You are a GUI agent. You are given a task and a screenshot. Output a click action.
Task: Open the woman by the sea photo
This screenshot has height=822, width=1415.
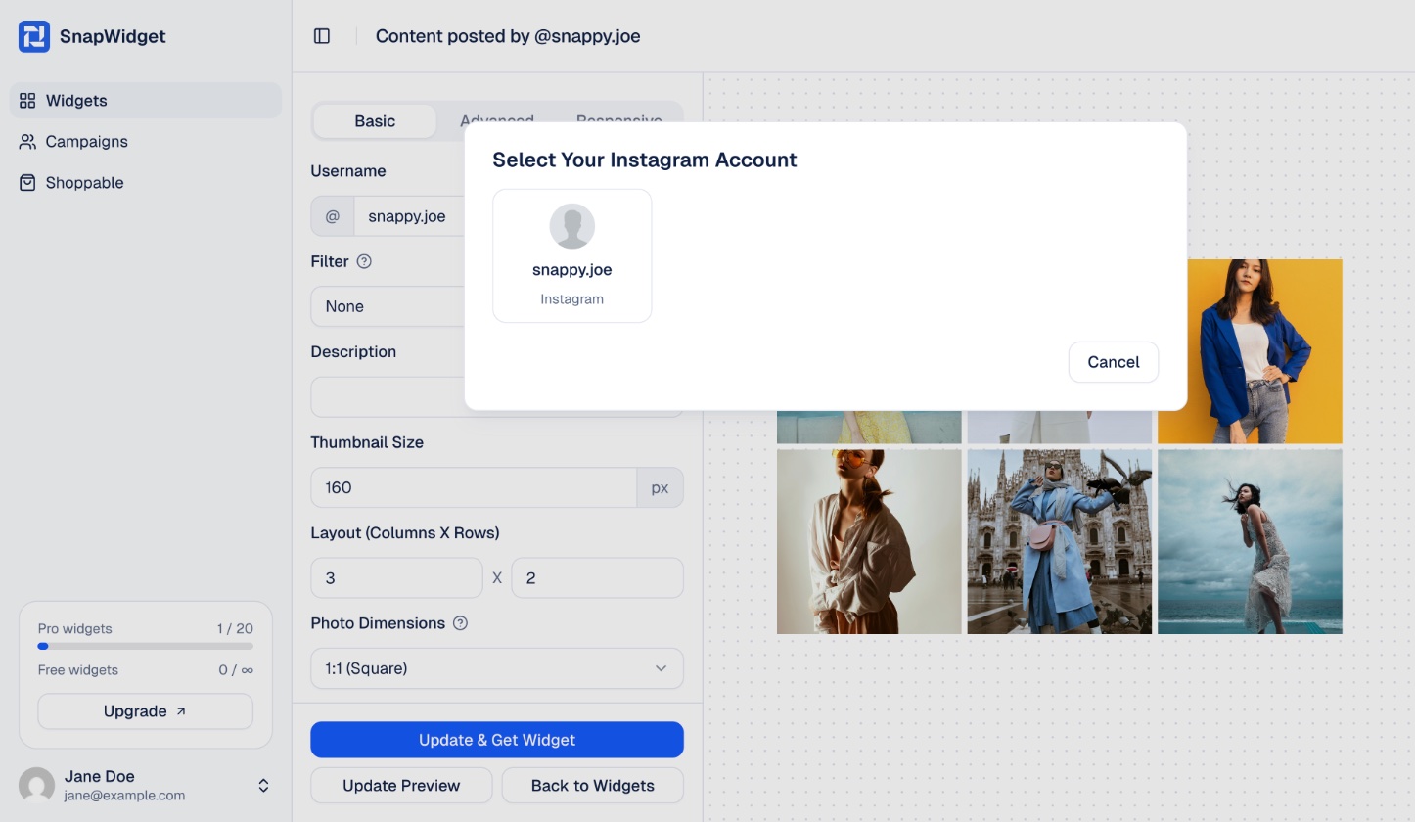1250,542
